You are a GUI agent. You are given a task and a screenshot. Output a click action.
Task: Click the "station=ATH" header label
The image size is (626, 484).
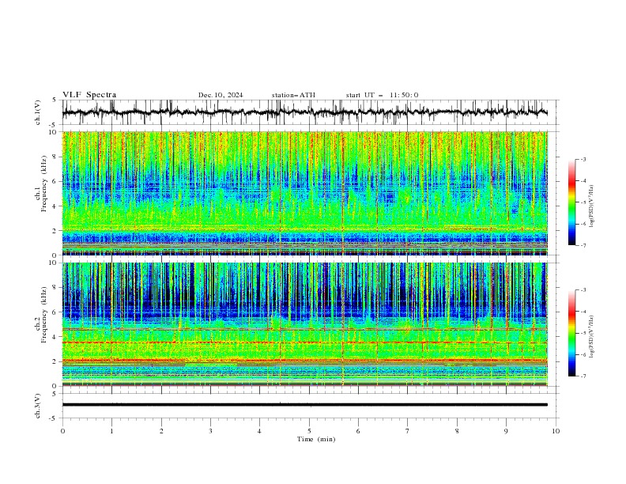click(293, 95)
